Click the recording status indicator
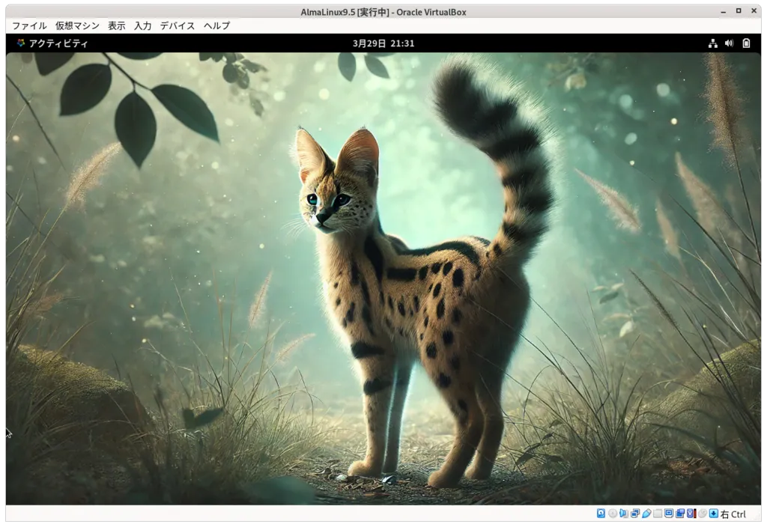The image size is (767, 527). [679, 514]
